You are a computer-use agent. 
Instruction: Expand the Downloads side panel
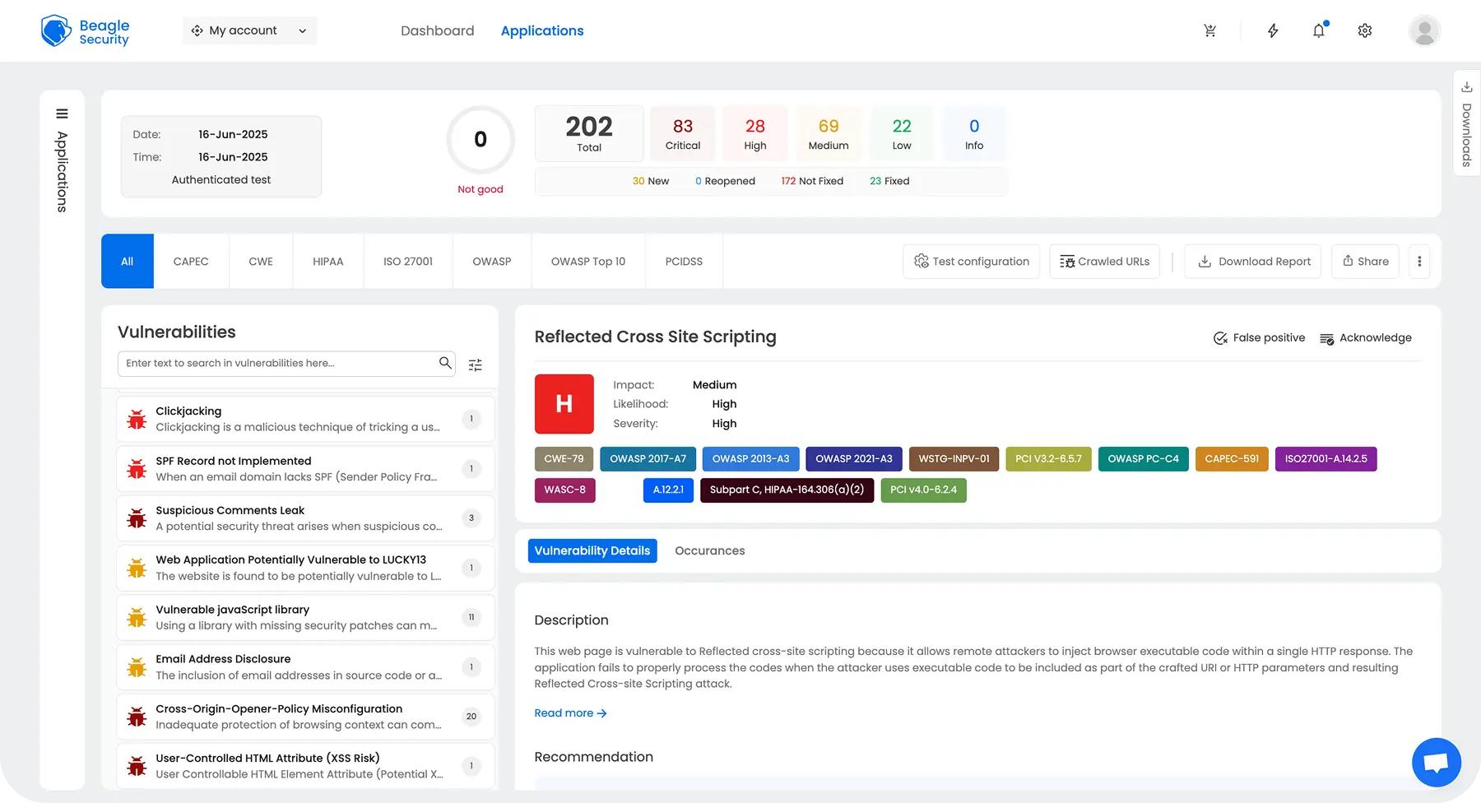click(1466, 123)
